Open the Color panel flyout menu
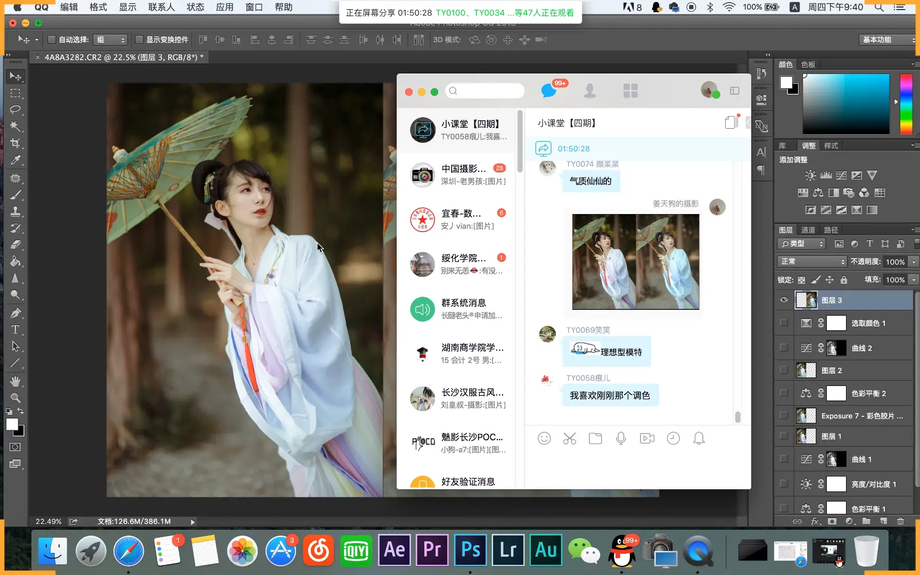This screenshot has height=575, width=920. click(x=914, y=64)
